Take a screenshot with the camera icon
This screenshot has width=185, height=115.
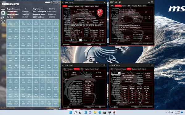point(3,22)
